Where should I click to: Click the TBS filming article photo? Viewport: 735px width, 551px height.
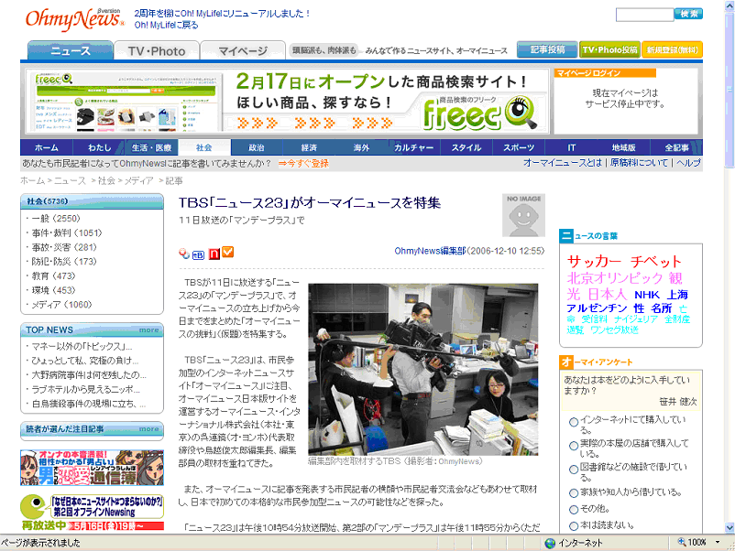click(422, 370)
